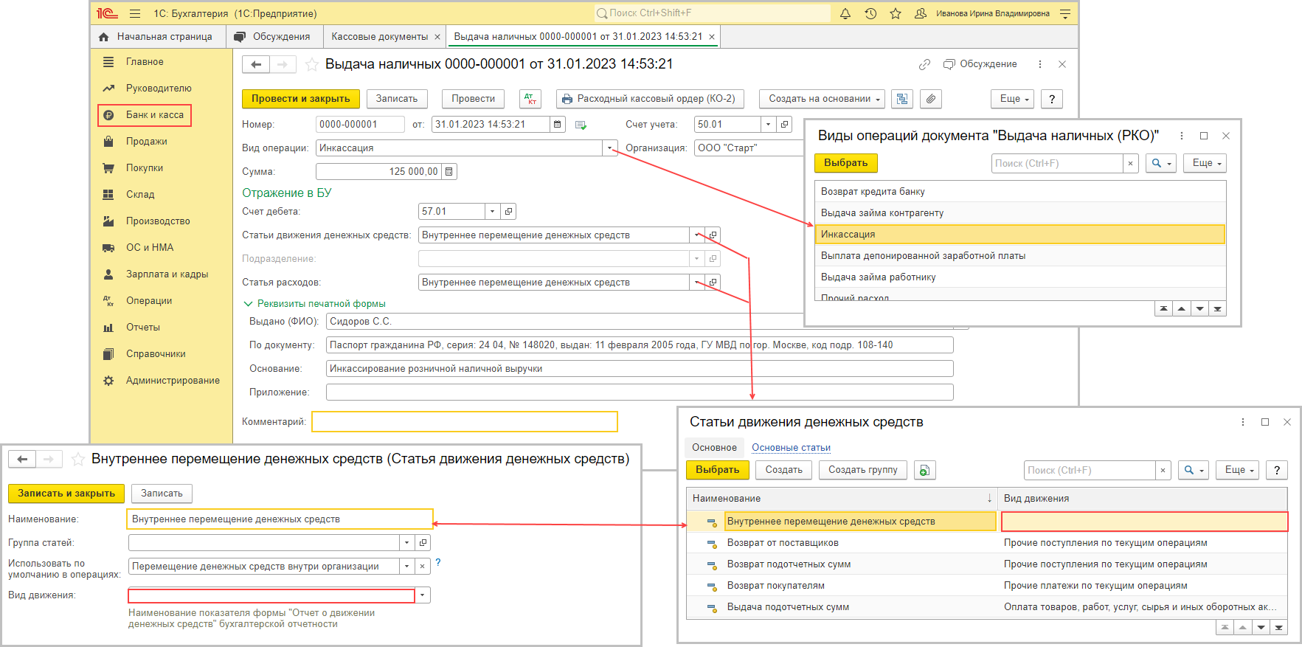The image size is (1302, 647).
Task: Open the Основные статьи link
Action: point(791,448)
